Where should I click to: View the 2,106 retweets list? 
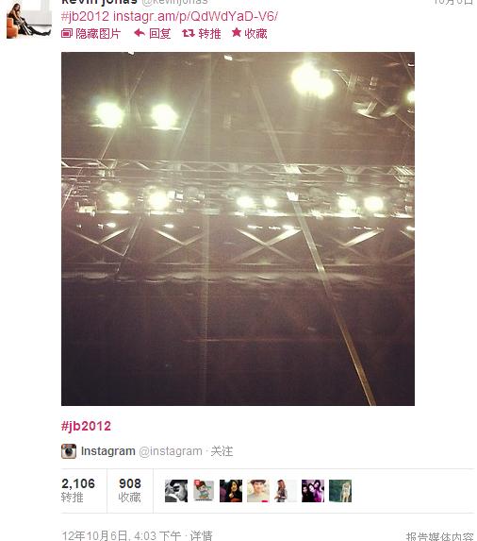pyautogui.click(x=78, y=490)
